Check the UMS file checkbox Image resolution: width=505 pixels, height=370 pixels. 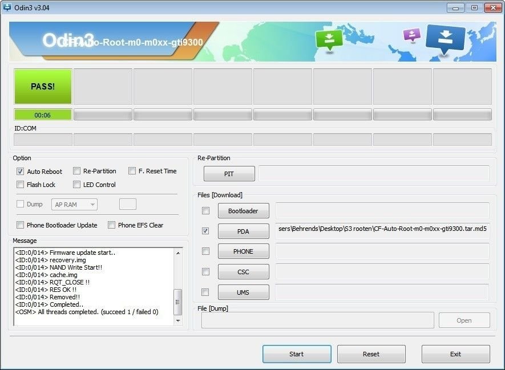pyautogui.click(x=205, y=292)
